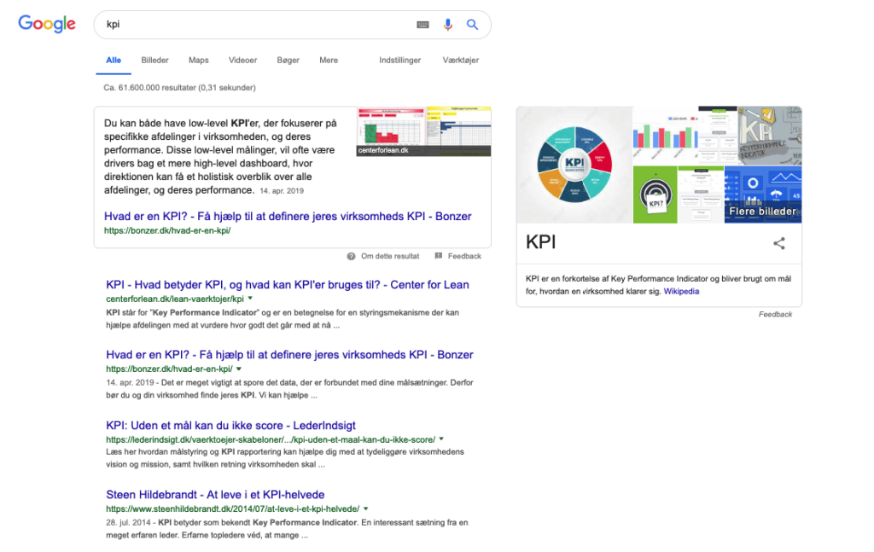The width and height of the screenshot is (874, 552).
Task: Open Steen Hildebrandt 'At leve i et KPI-helvede' result
Action: coord(215,495)
